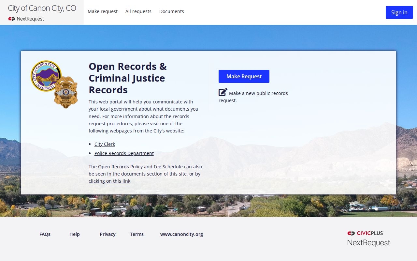
Task: Click the NextRequest logo in the header
Action: [x=26, y=19]
